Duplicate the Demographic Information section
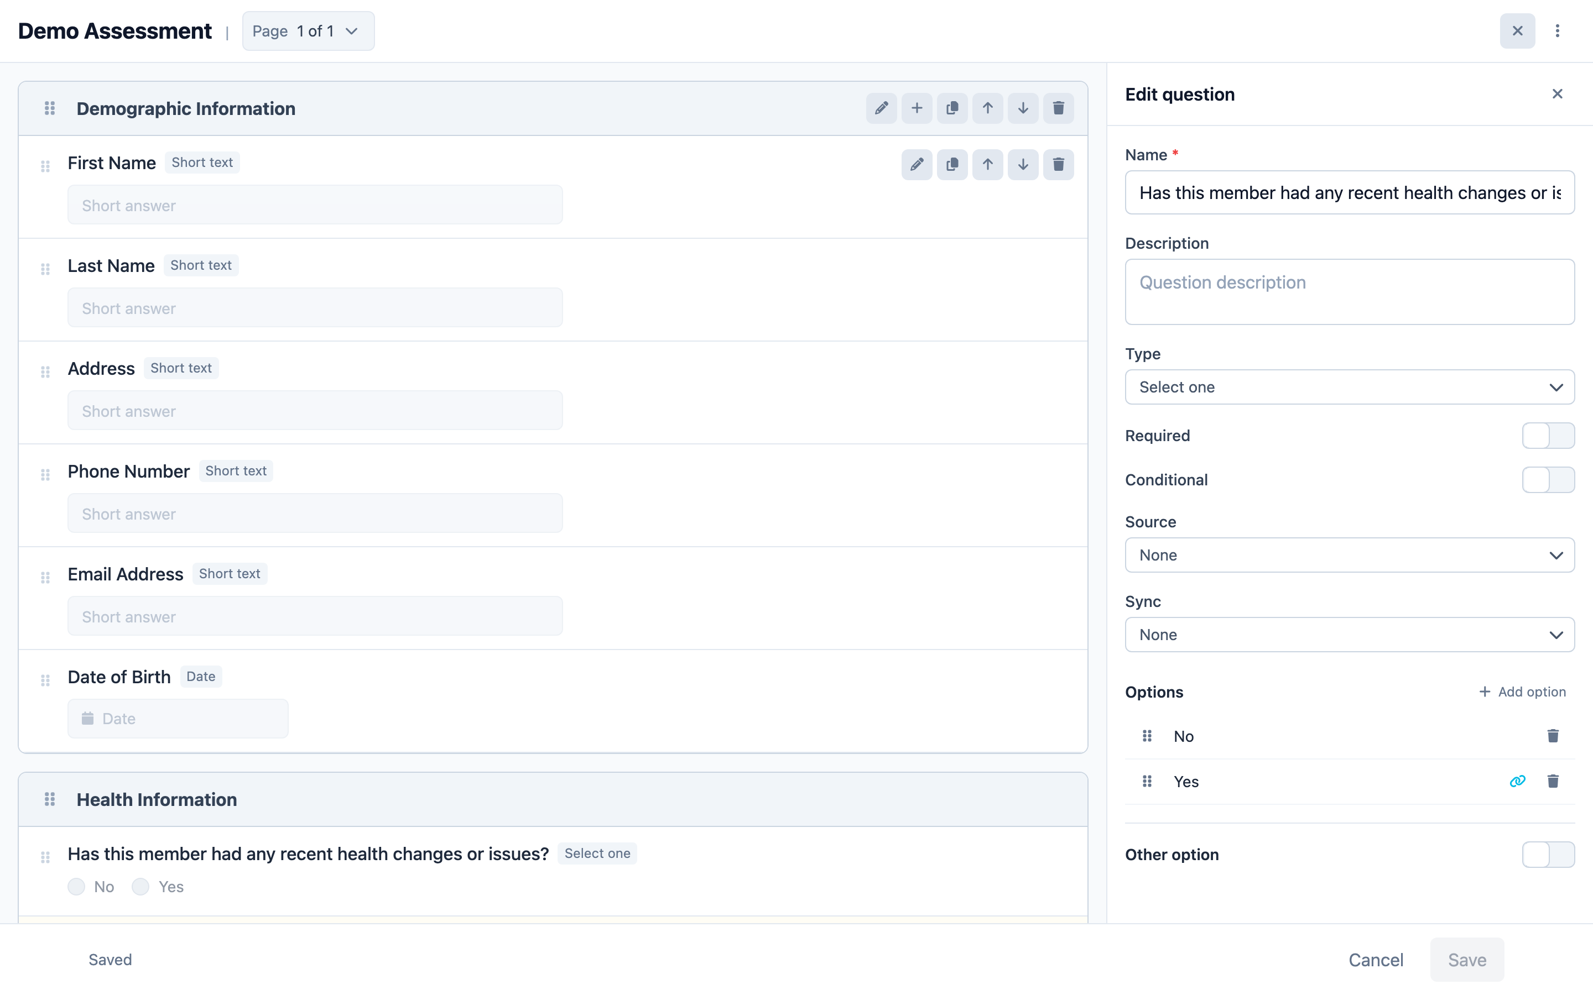 952,108
